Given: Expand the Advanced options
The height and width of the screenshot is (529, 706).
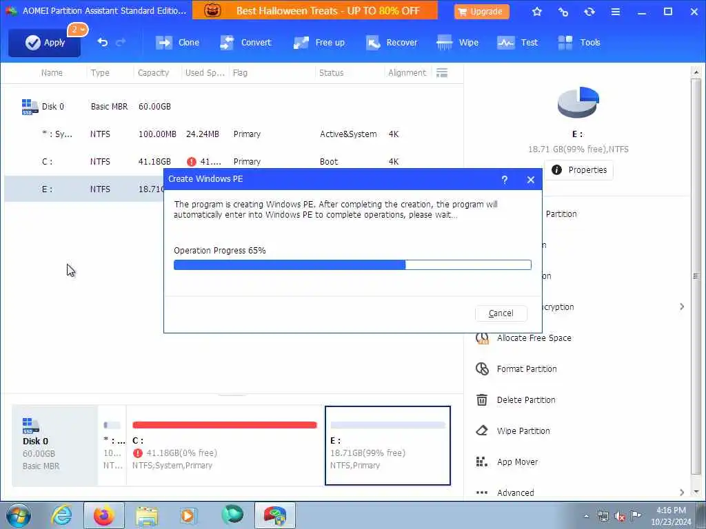Looking at the screenshot, I should coord(682,492).
